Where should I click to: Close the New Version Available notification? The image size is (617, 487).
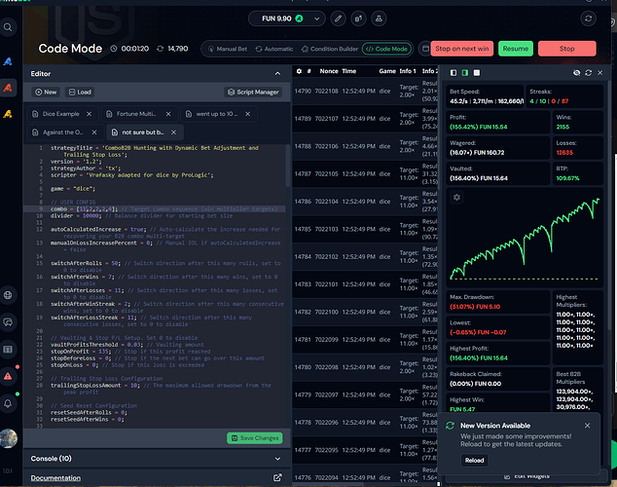click(x=587, y=426)
